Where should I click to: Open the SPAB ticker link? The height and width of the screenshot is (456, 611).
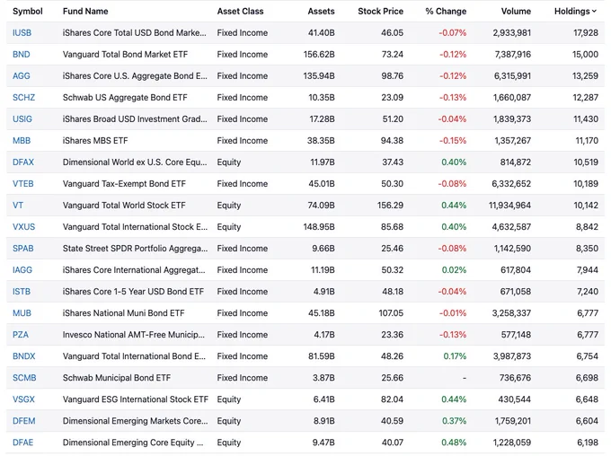[23, 249]
